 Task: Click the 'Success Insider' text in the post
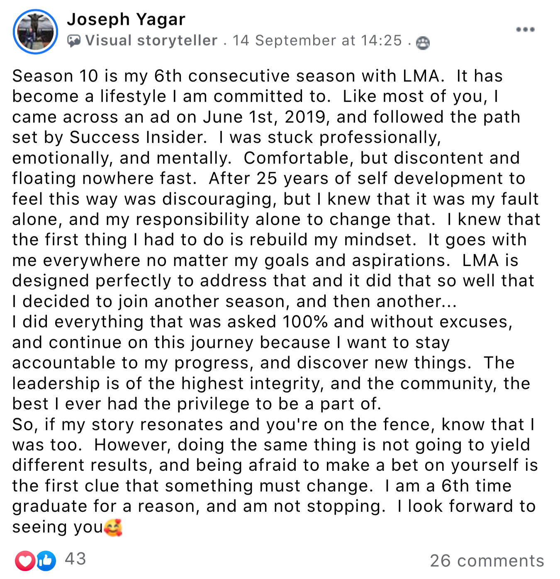pos(138,138)
